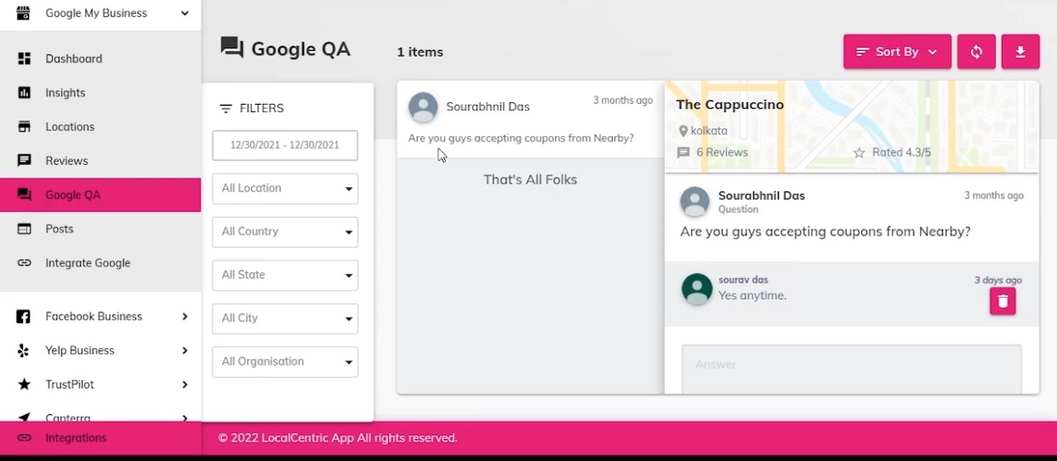Select Sourabhnil Das question in the list
1057x461 pixels.
pos(530,119)
